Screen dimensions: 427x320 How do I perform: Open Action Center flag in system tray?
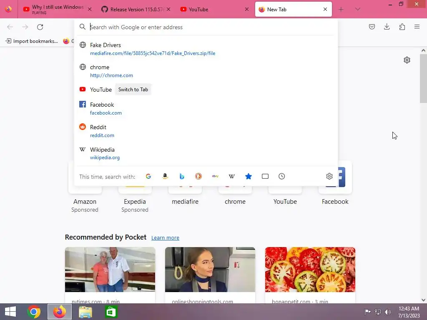(x=367, y=312)
